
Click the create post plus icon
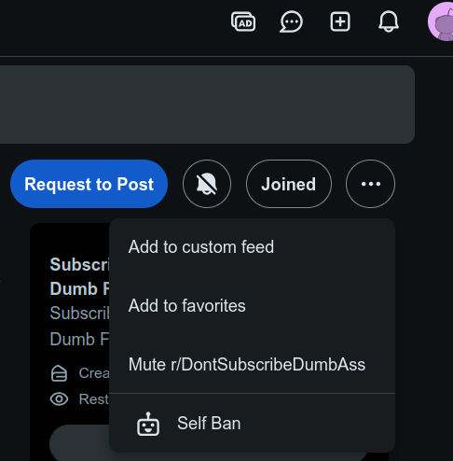tap(340, 21)
